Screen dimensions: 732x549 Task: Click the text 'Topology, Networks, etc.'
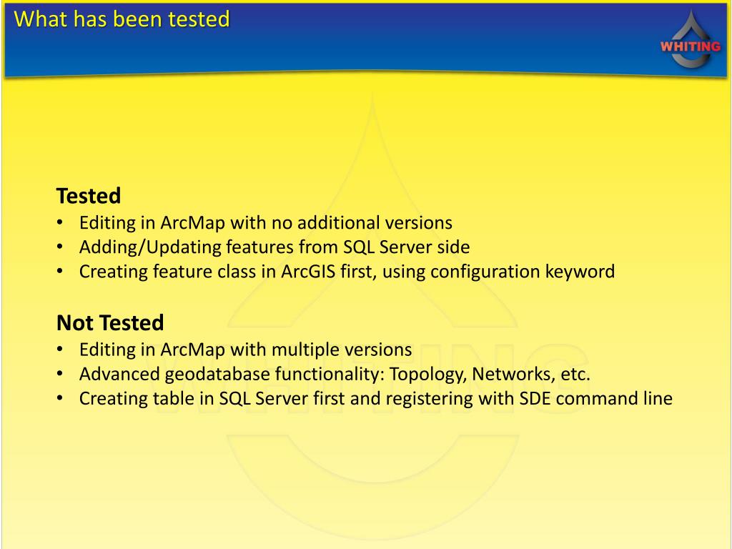[x=490, y=374]
